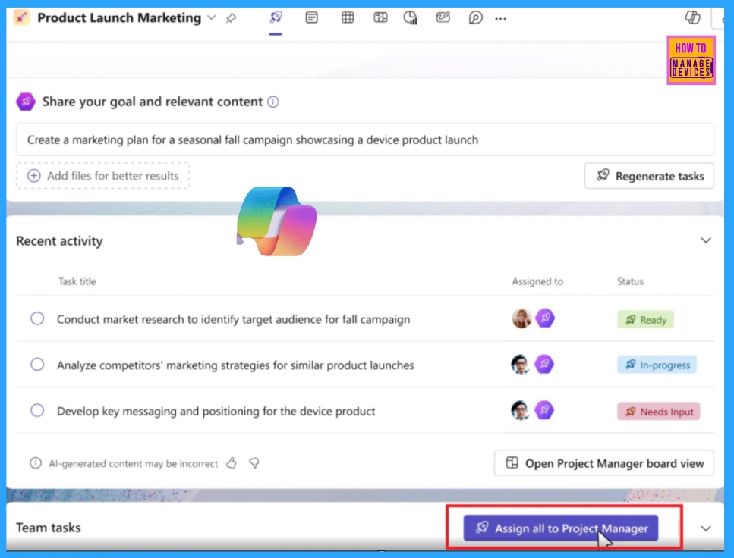Click info icon by AI-generated content notice
734x558 pixels.
pos(36,463)
